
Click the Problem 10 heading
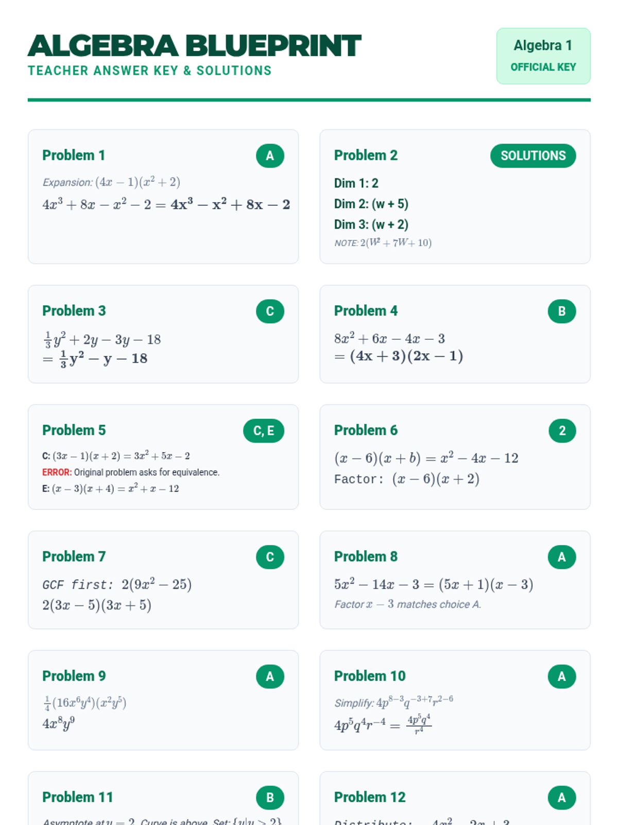pos(370,676)
